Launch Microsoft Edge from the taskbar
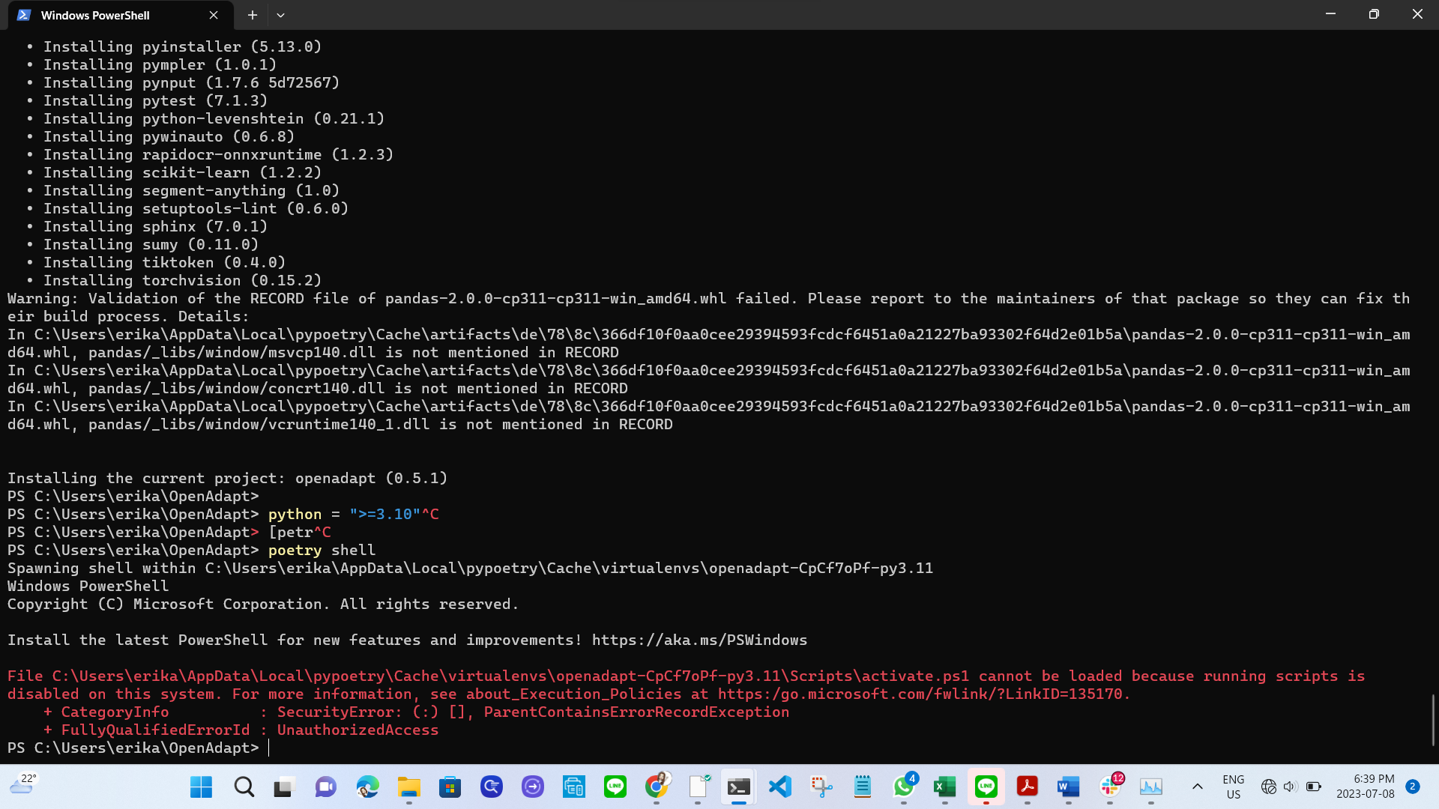The width and height of the screenshot is (1439, 809). click(x=366, y=787)
